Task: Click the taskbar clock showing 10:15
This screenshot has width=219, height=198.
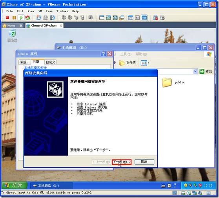Action: coord(208,185)
